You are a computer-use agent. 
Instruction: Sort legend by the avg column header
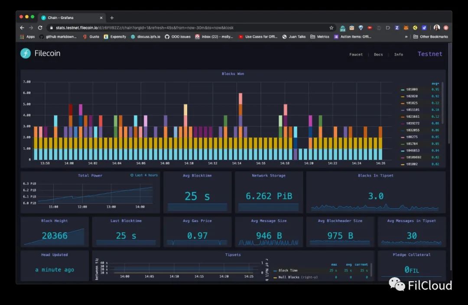435,84
